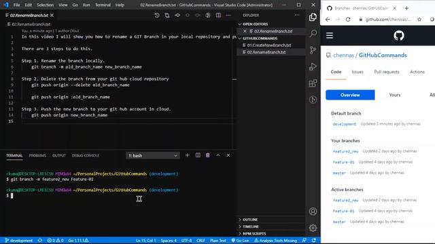Image resolution: width=435 pixels, height=244 pixels.
Task: Open editor More Actions ellipsis
Action: (228, 15)
